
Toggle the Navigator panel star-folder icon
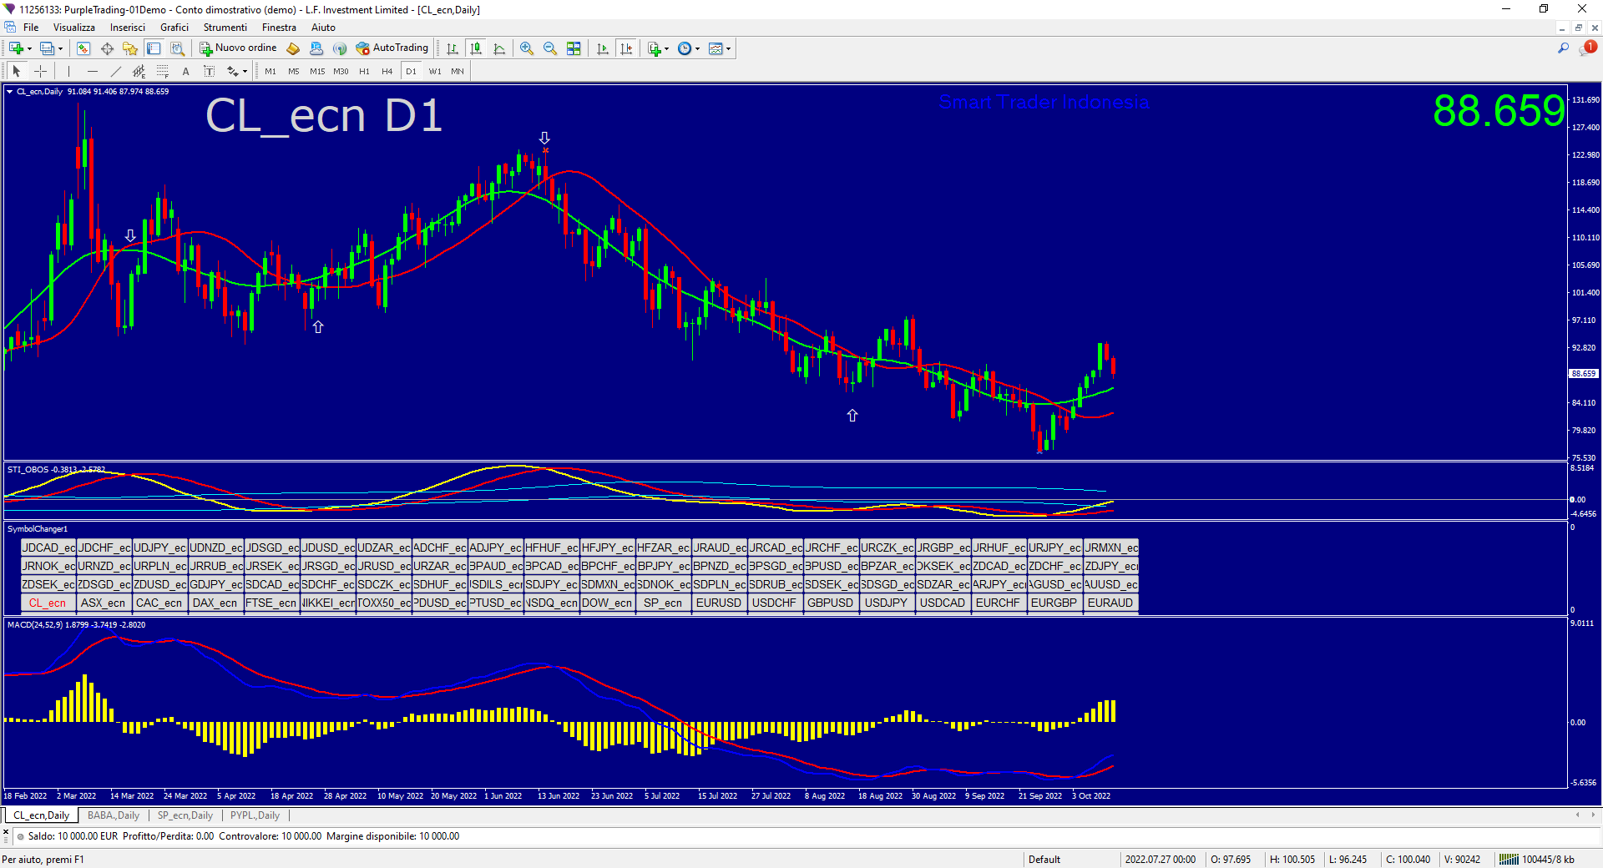[130, 48]
